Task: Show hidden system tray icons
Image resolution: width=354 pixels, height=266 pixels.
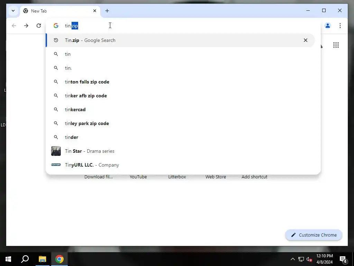Action: click(x=292, y=259)
